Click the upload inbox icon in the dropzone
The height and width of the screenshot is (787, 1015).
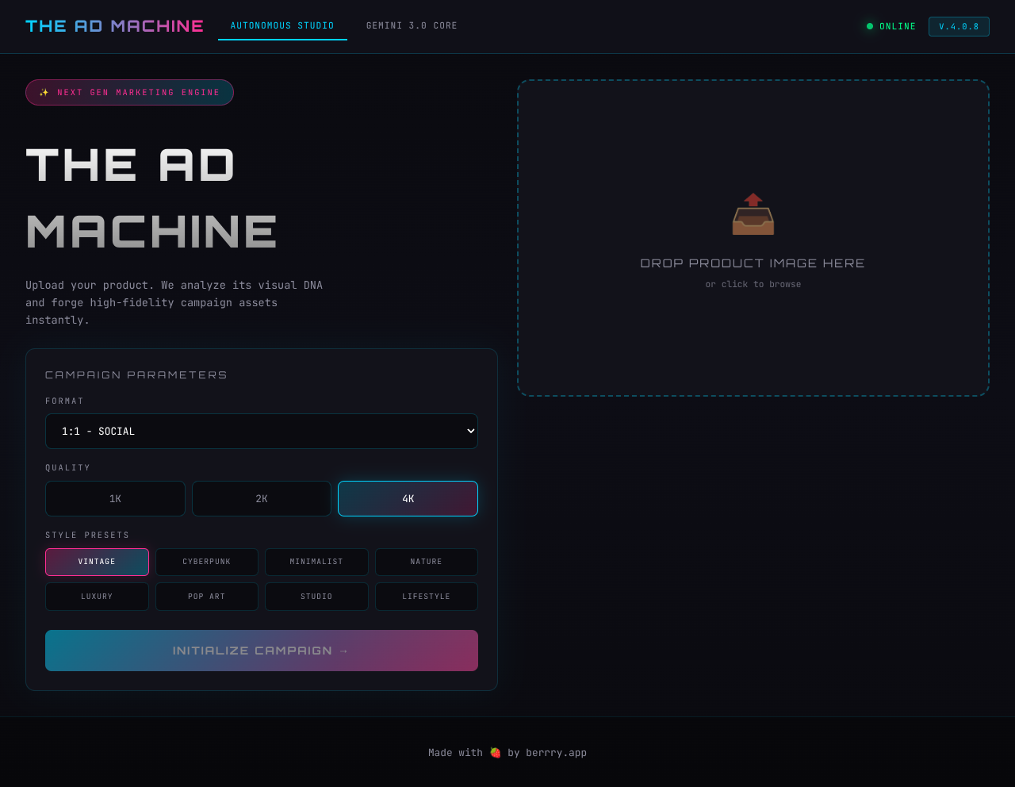pyautogui.click(x=753, y=213)
